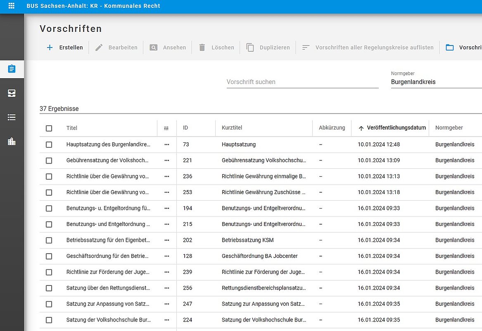Click the ID 128 cell

188,256
